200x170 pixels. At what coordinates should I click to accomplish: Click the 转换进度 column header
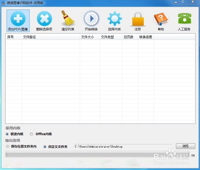pos(146,37)
